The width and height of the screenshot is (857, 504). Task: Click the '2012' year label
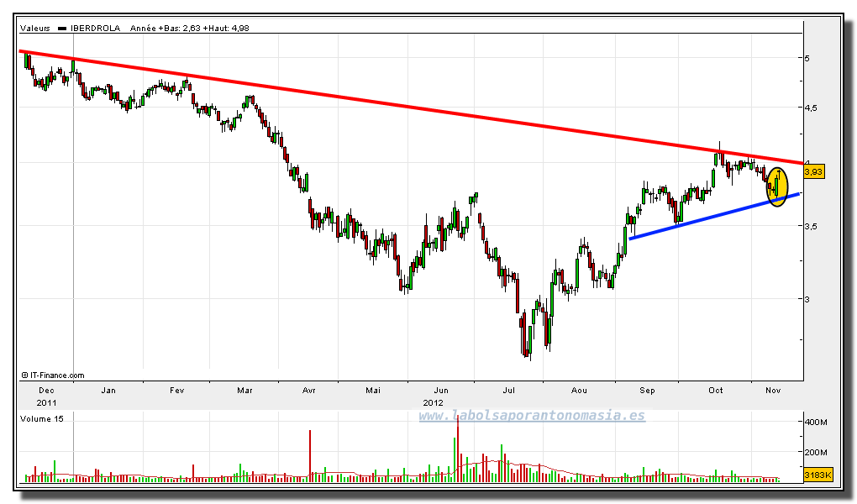[433, 403]
